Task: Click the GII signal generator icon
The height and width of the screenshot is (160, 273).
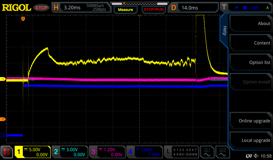Action: (x=223, y=152)
